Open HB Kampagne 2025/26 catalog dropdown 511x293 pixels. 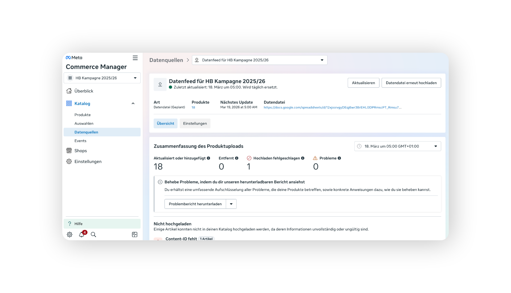(x=102, y=78)
